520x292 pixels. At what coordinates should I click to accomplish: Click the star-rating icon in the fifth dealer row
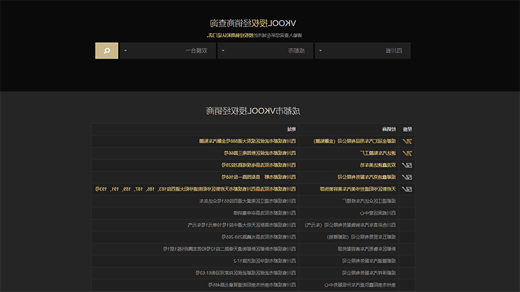[x=407, y=189]
